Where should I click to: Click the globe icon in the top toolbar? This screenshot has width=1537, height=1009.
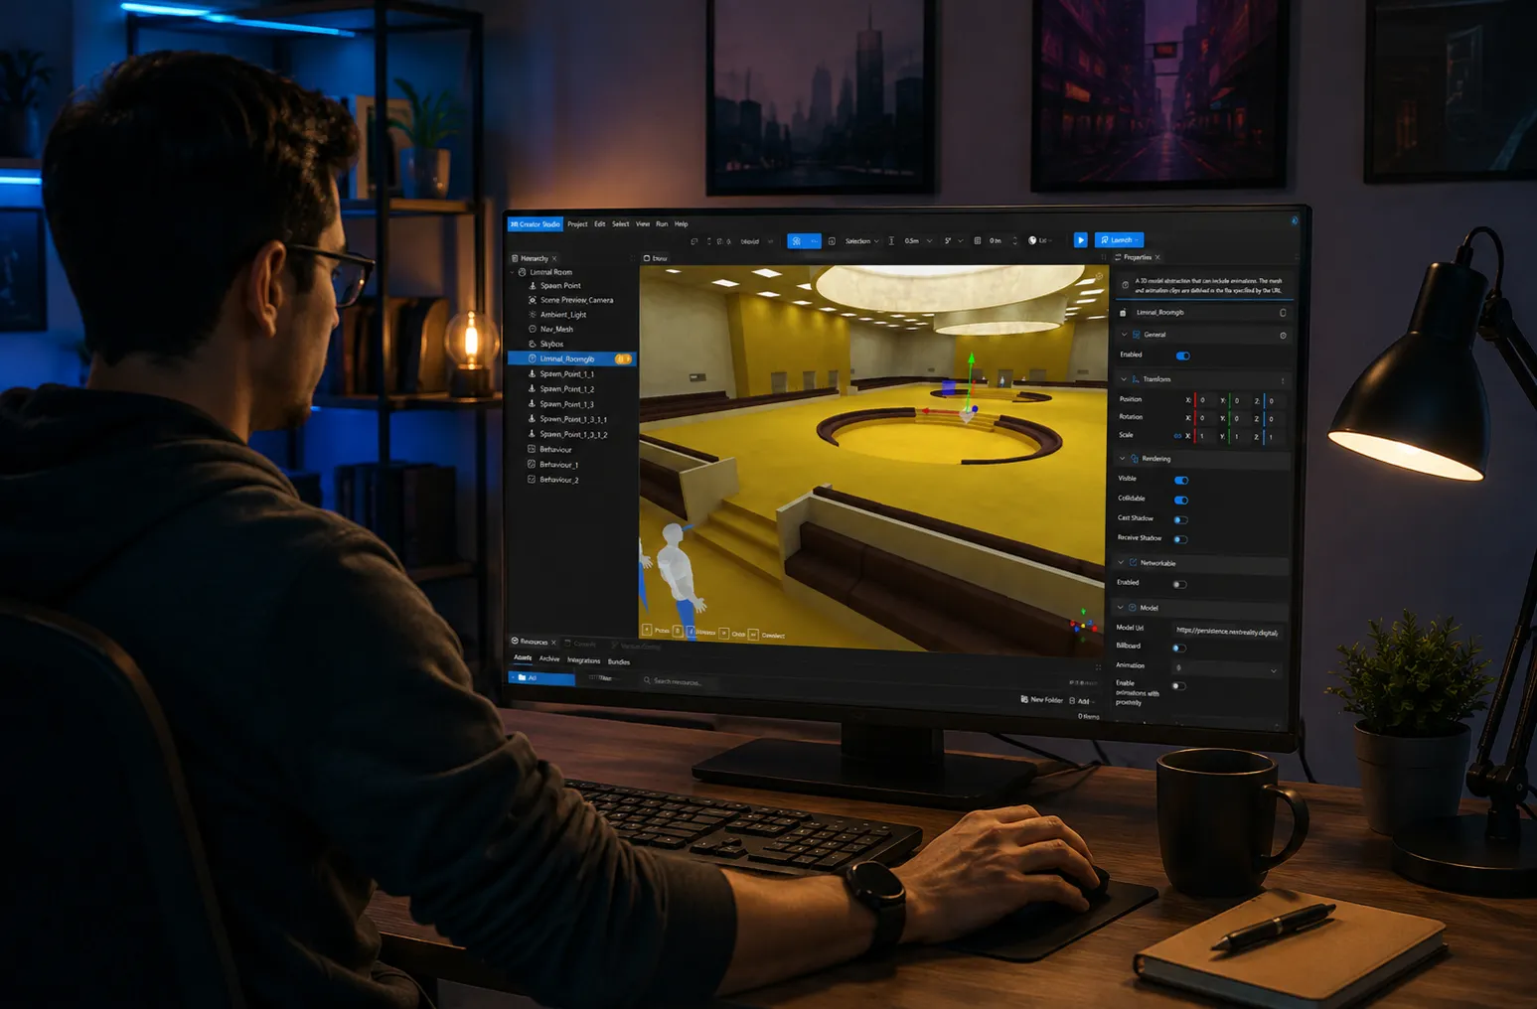1032,240
